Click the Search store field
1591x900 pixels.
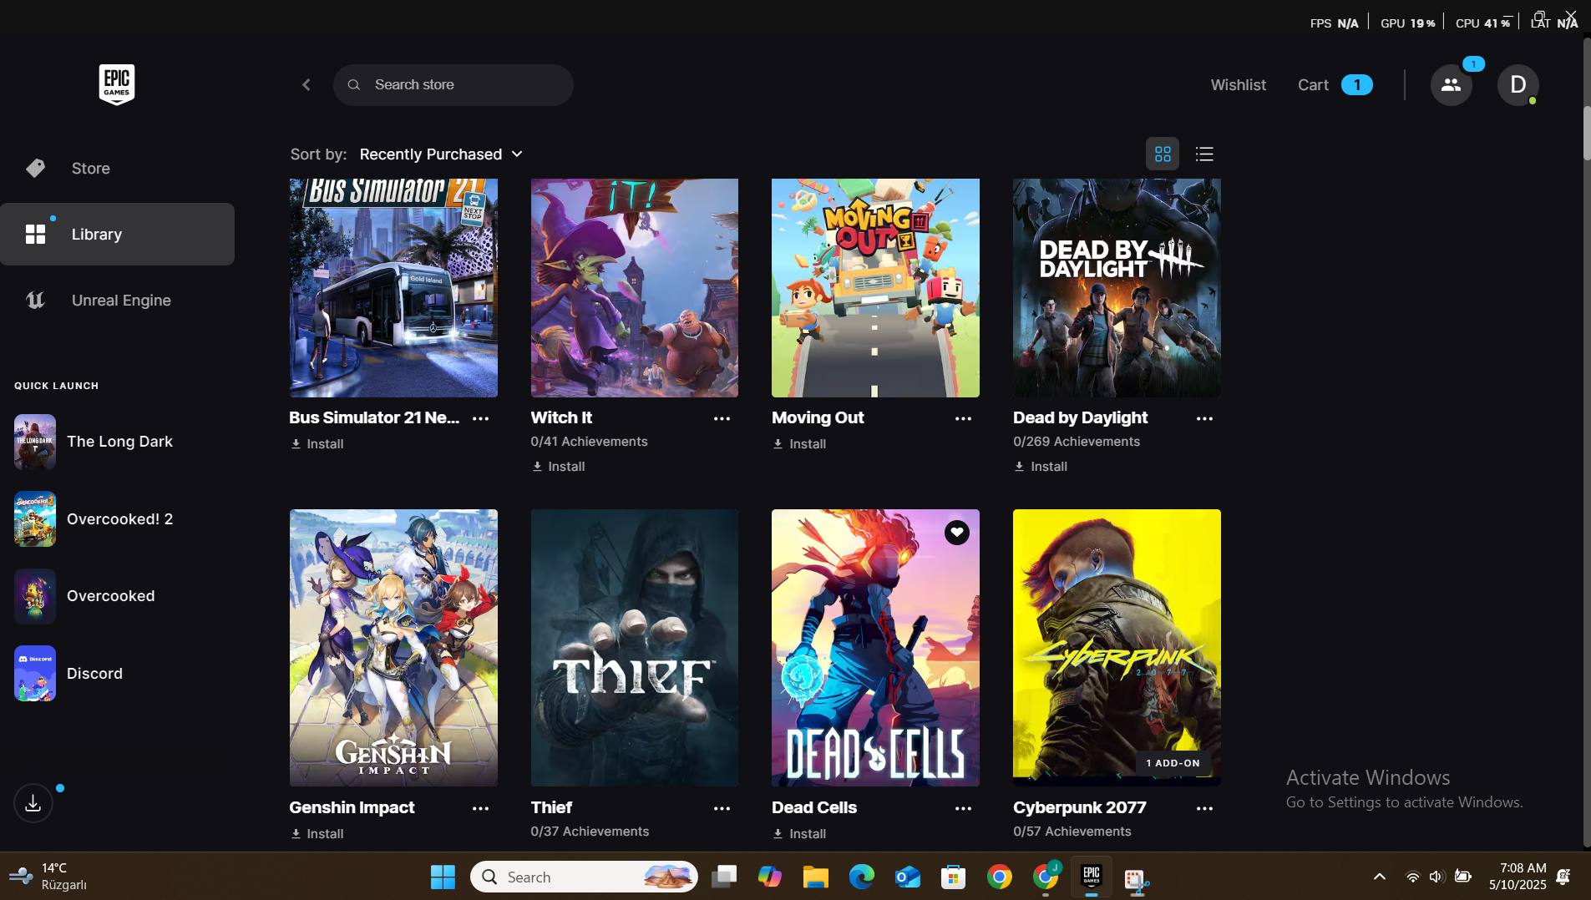tap(453, 85)
